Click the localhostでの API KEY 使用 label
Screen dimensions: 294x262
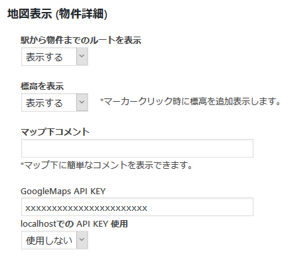pyautogui.click(x=74, y=224)
